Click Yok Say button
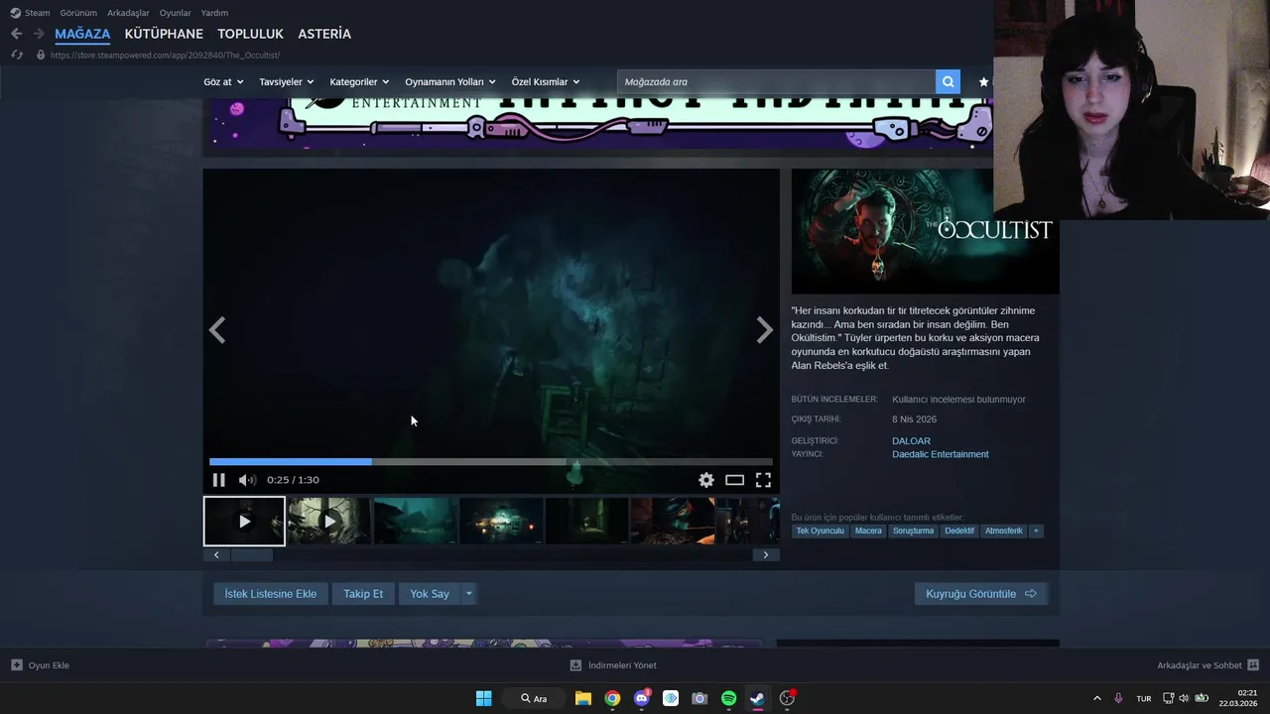Image resolution: width=1270 pixels, height=714 pixels. pyautogui.click(x=430, y=594)
